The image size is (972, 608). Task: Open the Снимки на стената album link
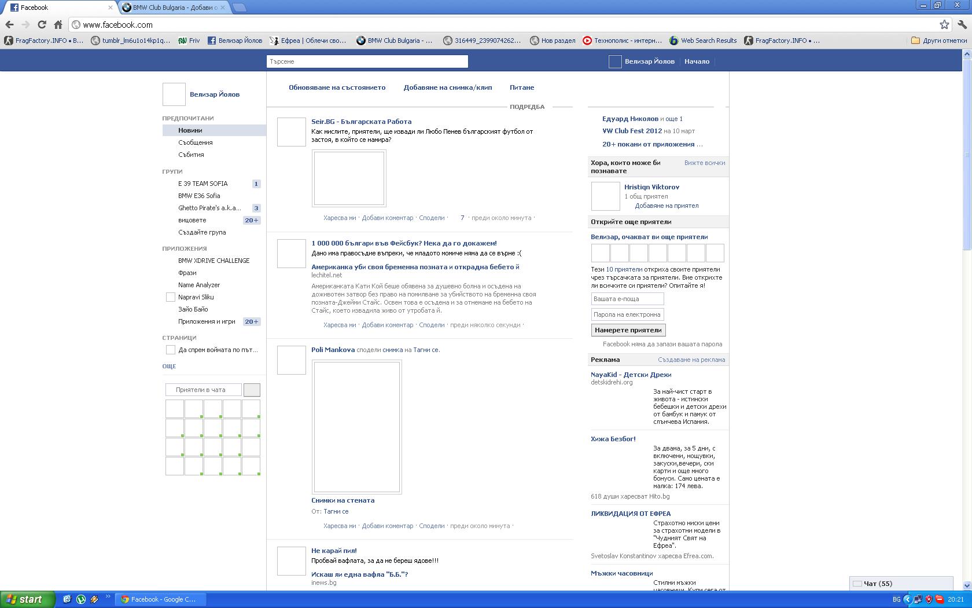pyautogui.click(x=343, y=500)
